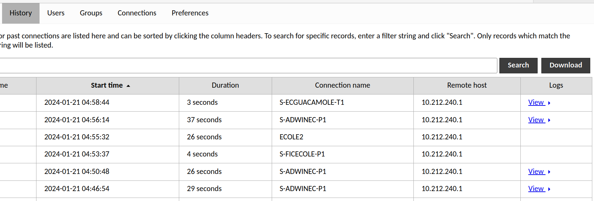
Task: Click the ECOLE2 connection name cell
Action: pos(291,137)
